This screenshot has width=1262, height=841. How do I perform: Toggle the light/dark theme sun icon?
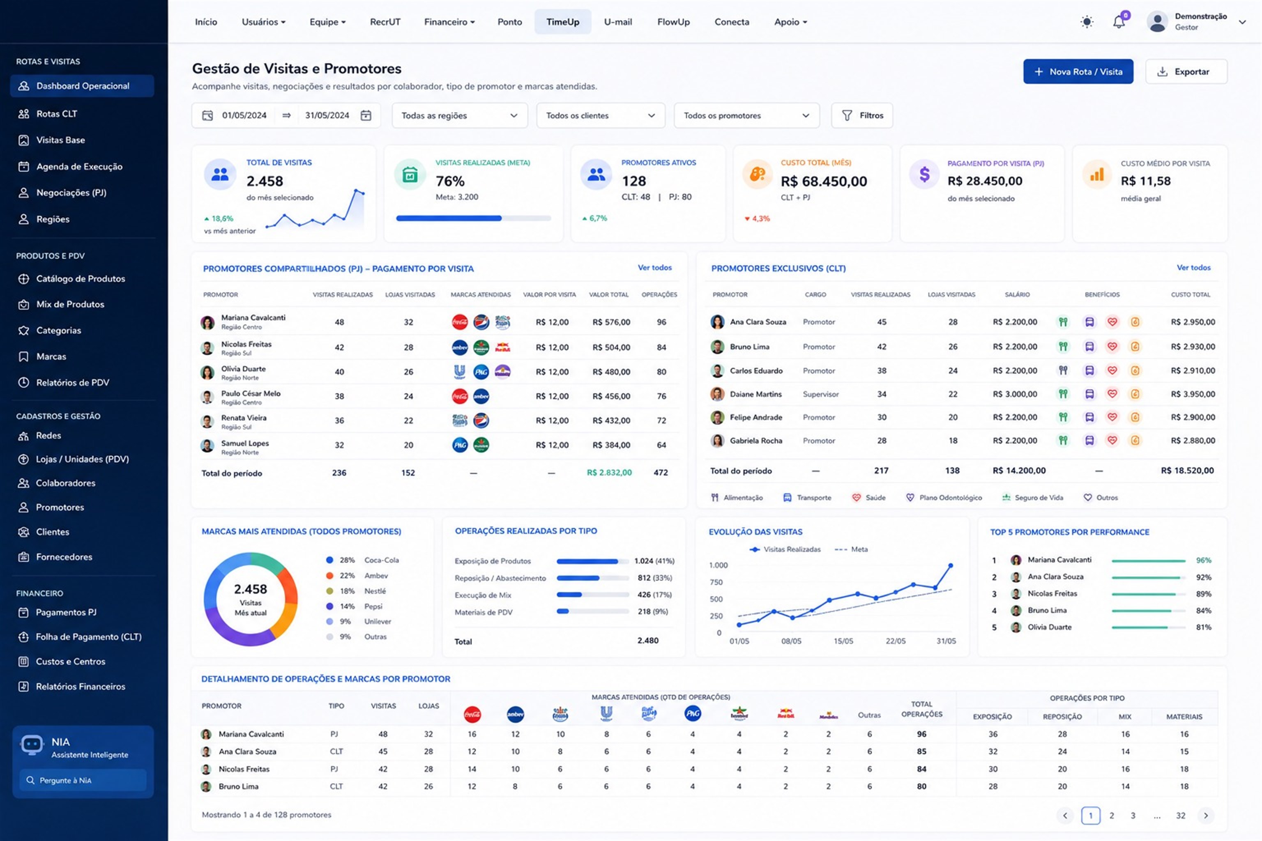coord(1087,22)
